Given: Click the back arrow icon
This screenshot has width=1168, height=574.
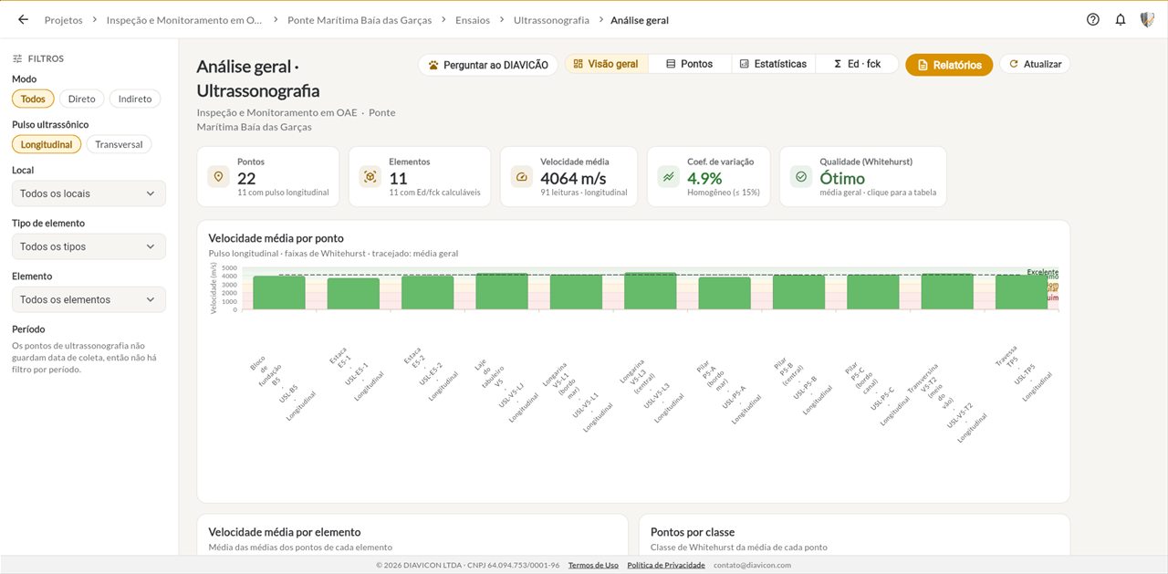Looking at the screenshot, I should [23, 19].
